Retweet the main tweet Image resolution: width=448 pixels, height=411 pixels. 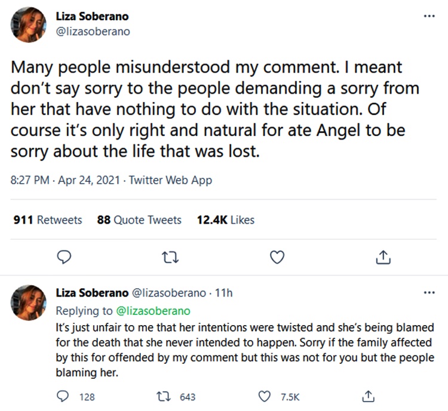171,257
